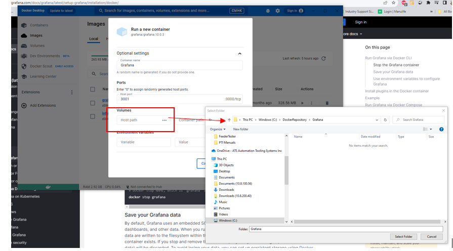
Task: Select Windows (C:) drive in tree
Action: point(225,220)
